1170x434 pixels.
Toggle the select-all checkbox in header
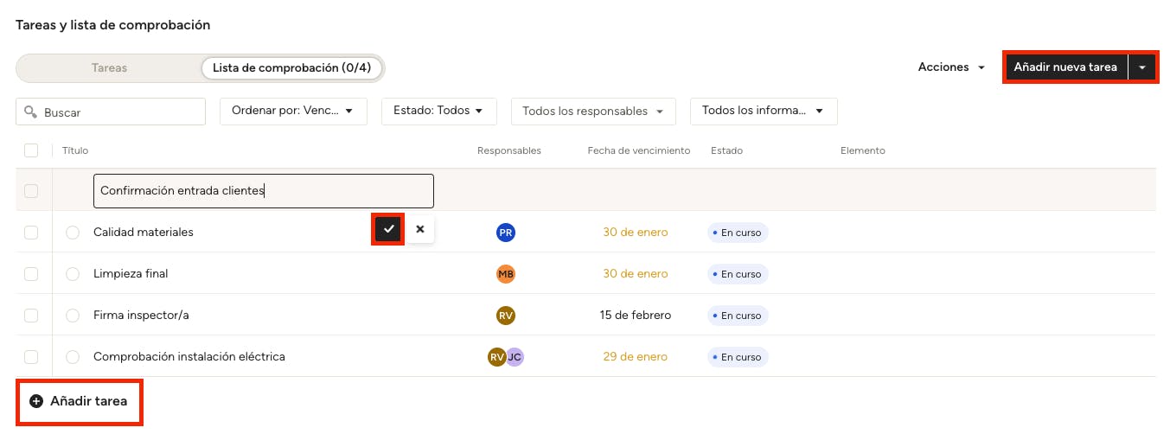(x=31, y=150)
